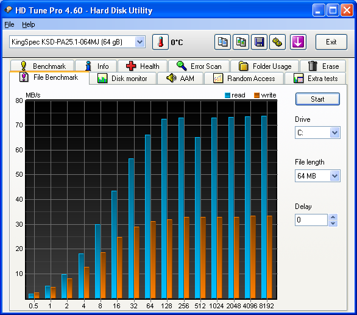The image size is (357, 315).
Task: Open the Health tab with red cross
Action: click(143, 66)
